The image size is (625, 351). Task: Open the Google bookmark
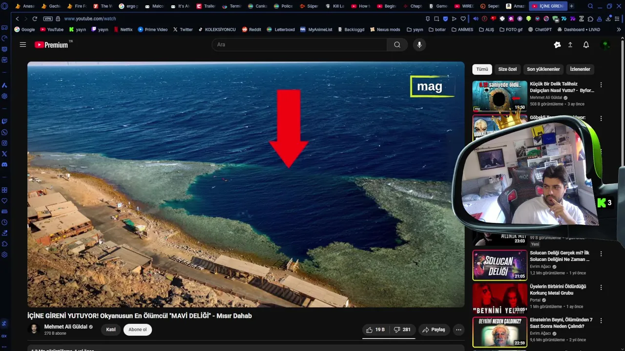(24, 29)
